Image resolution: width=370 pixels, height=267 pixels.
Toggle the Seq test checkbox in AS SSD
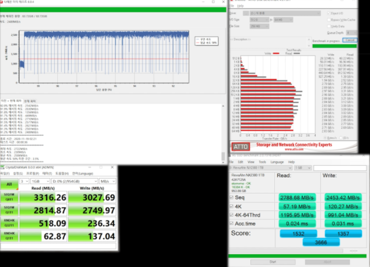pyautogui.click(x=232, y=198)
